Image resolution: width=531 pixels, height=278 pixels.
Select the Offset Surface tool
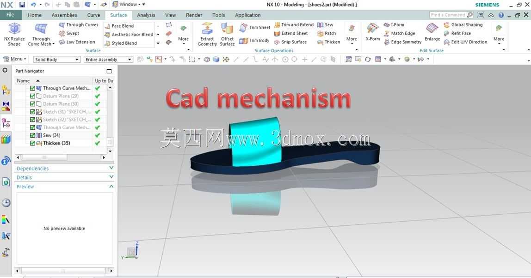[227, 34]
